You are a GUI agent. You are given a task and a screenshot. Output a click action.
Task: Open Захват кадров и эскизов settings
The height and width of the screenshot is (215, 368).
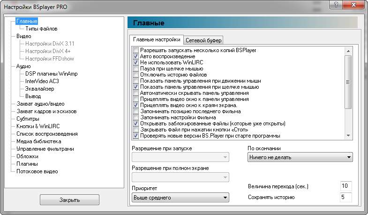(46, 111)
